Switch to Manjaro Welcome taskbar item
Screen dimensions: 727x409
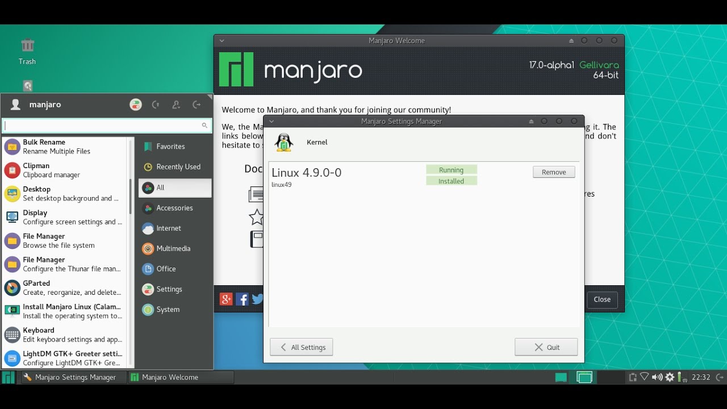click(181, 377)
